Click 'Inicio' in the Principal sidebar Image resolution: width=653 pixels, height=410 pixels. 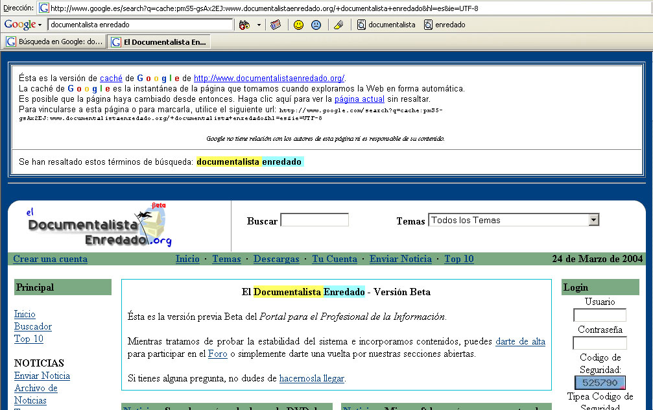pos(25,314)
